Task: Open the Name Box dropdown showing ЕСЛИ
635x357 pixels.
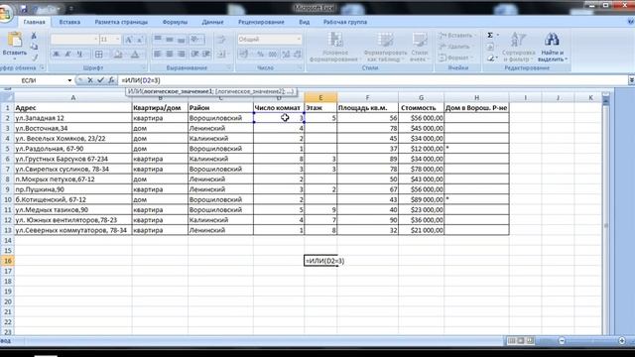Action: click(x=69, y=80)
